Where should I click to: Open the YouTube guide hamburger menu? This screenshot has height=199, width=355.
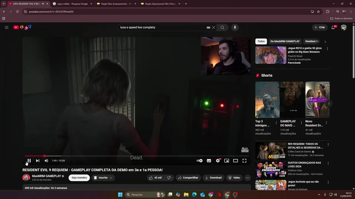pos(7,27)
